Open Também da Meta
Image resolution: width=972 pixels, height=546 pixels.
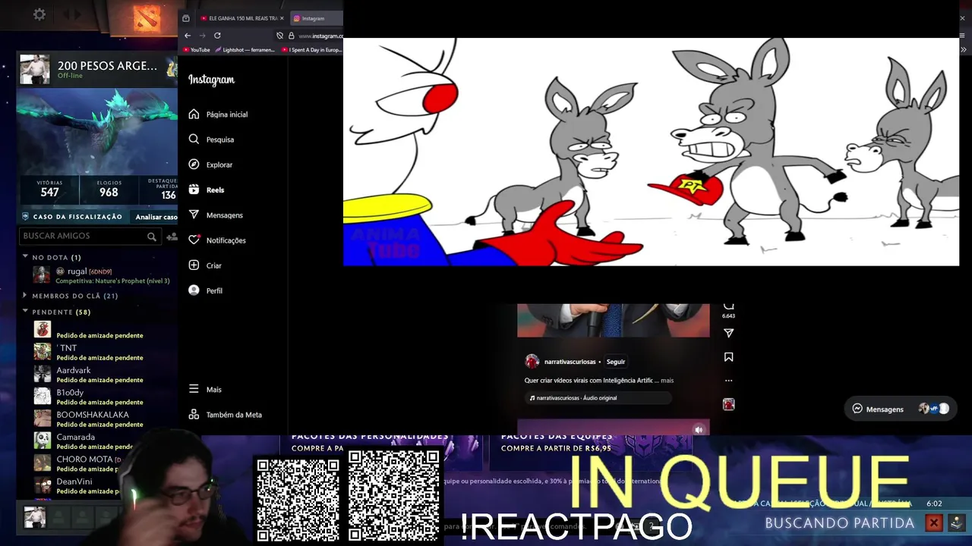(x=226, y=415)
